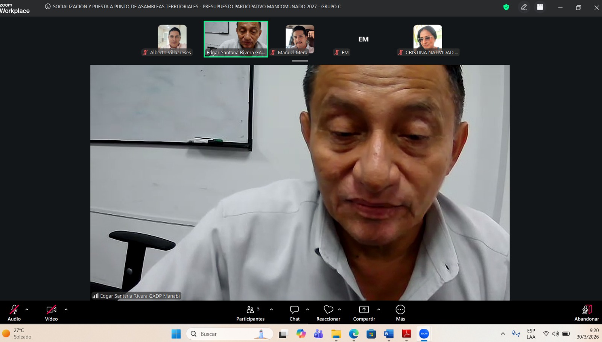Expand the Video options arrow
This screenshot has width=602, height=342.
click(66, 310)
